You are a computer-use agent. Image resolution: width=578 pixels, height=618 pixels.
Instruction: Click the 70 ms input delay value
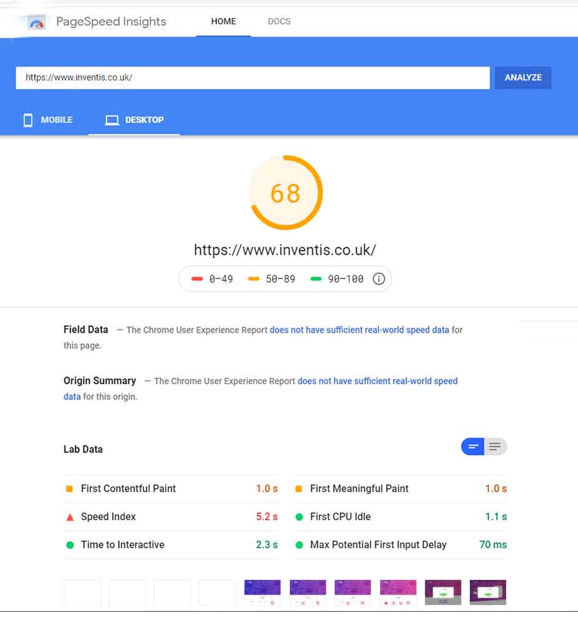click(x=493, y=545)
